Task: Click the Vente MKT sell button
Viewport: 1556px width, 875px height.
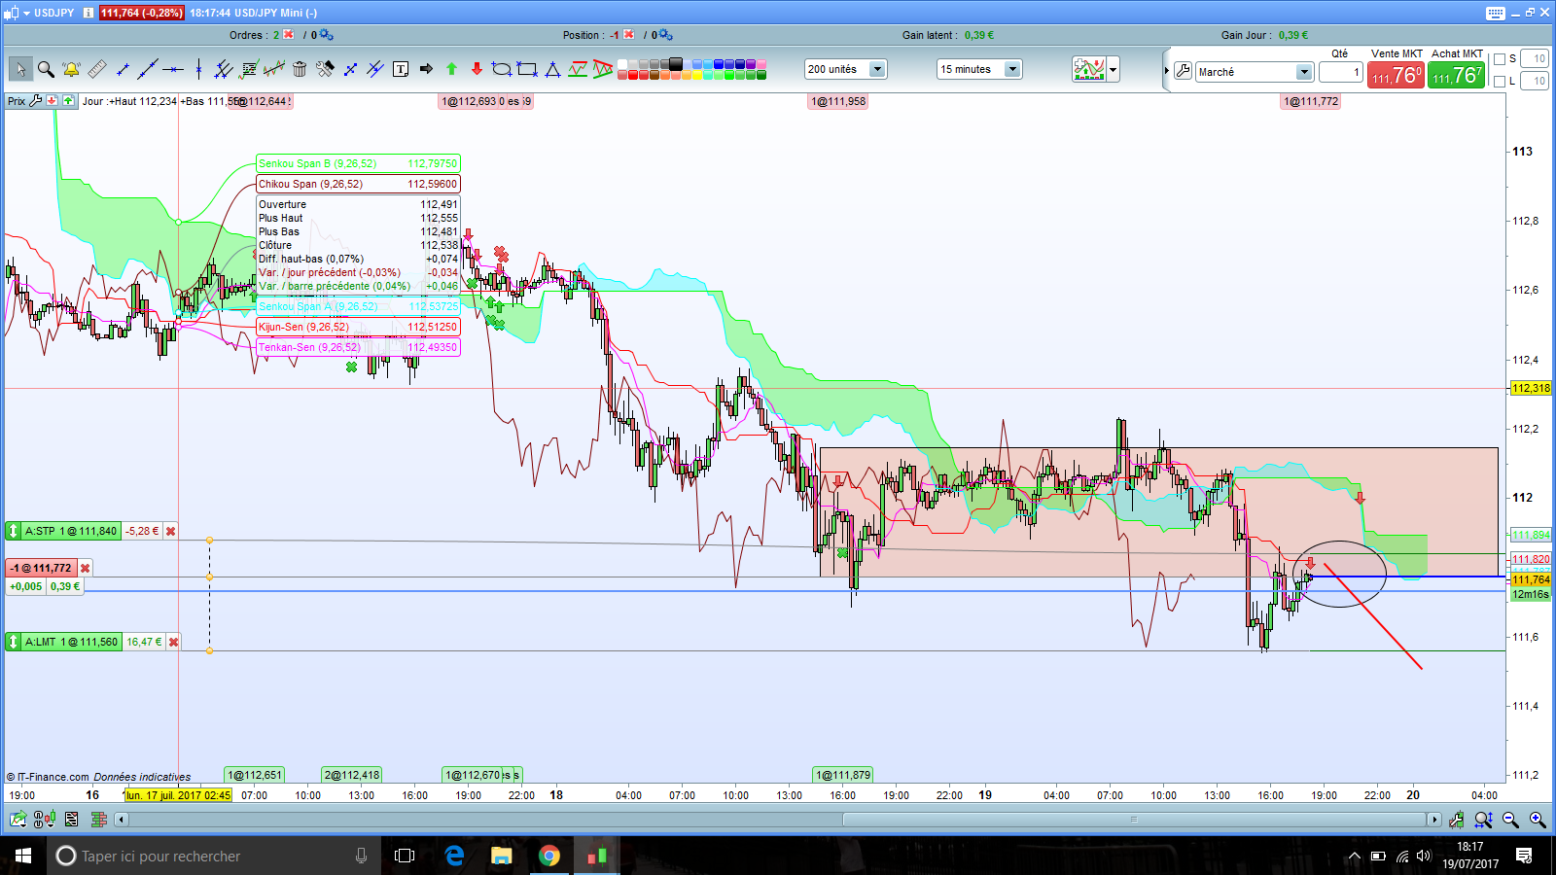Action: coord(1397,75)
